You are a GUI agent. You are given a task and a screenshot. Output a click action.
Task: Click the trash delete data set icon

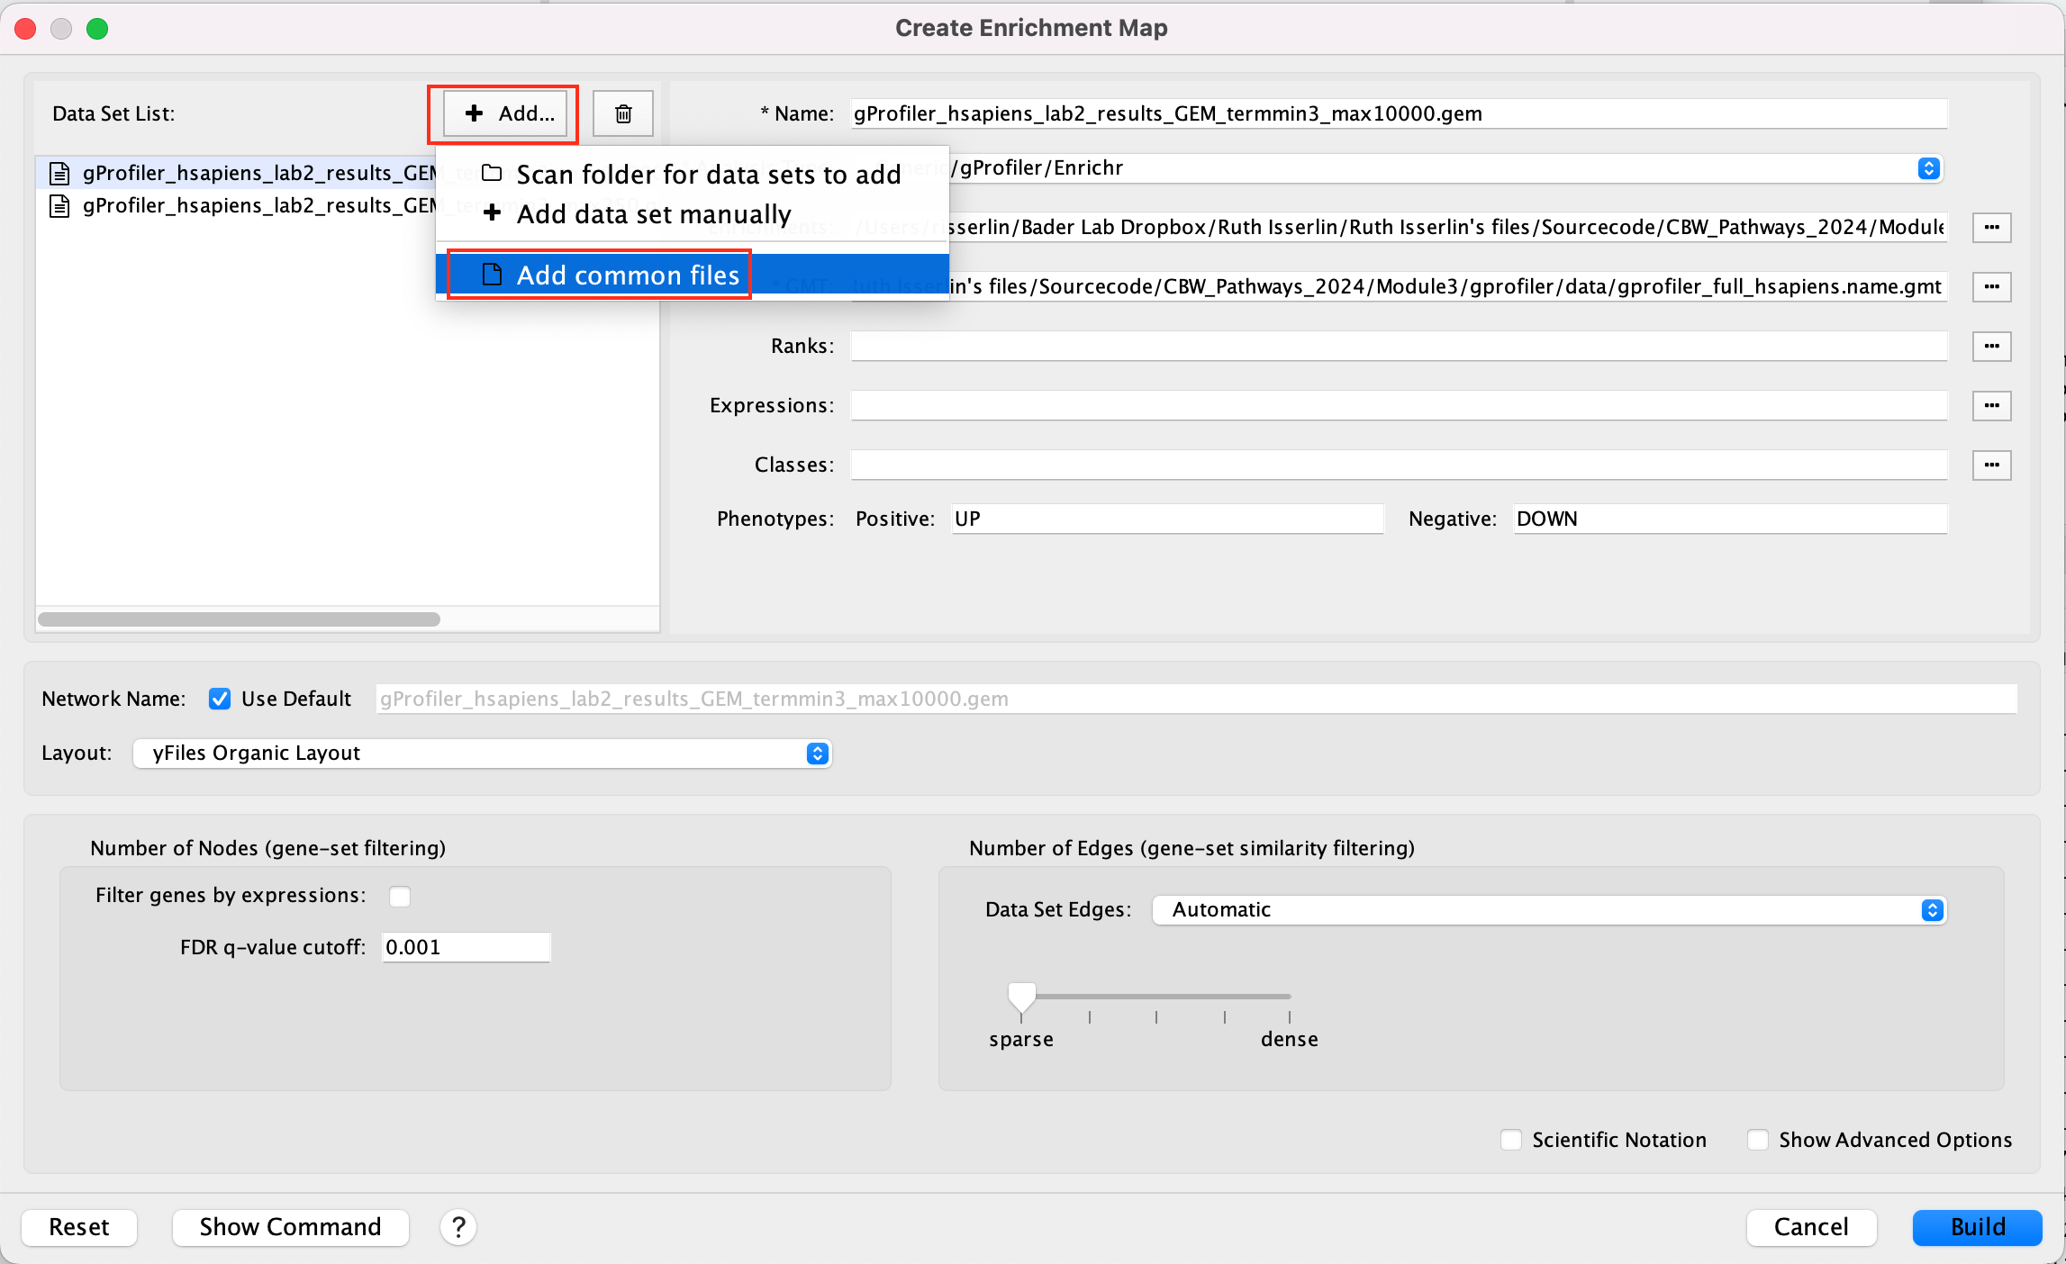pos(622,113)
